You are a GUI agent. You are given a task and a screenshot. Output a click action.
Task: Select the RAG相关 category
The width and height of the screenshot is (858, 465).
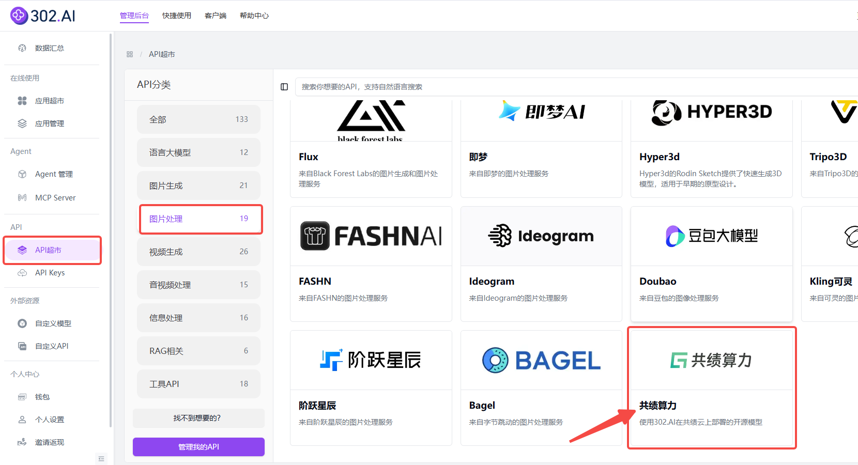click(x=198, y=351)
